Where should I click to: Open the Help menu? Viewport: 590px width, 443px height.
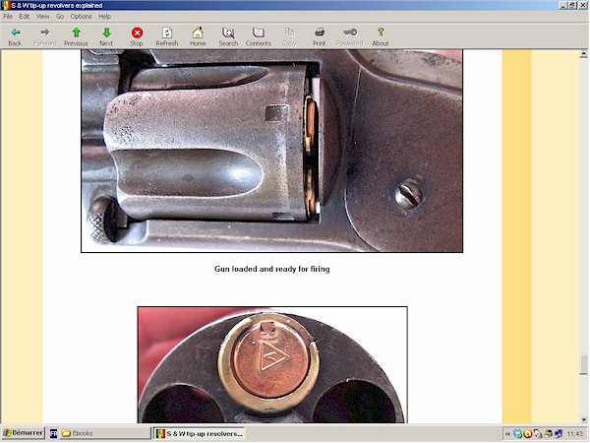[104, 16]
